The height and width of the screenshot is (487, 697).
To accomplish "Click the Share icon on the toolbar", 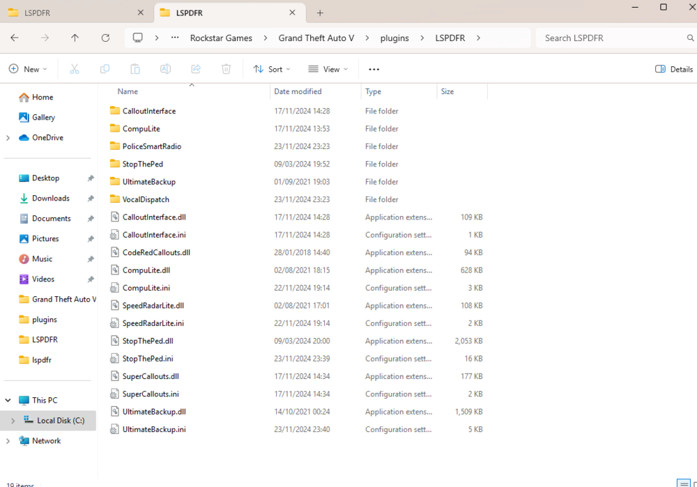I will point(195,69).
